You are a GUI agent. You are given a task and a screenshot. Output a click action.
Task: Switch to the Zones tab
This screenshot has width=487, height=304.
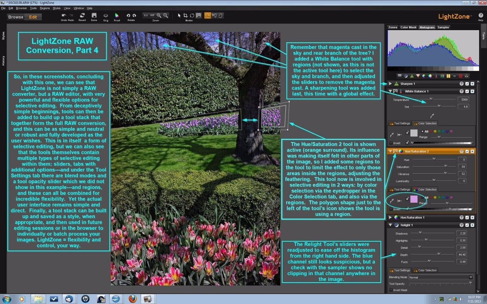click(393, 27)
